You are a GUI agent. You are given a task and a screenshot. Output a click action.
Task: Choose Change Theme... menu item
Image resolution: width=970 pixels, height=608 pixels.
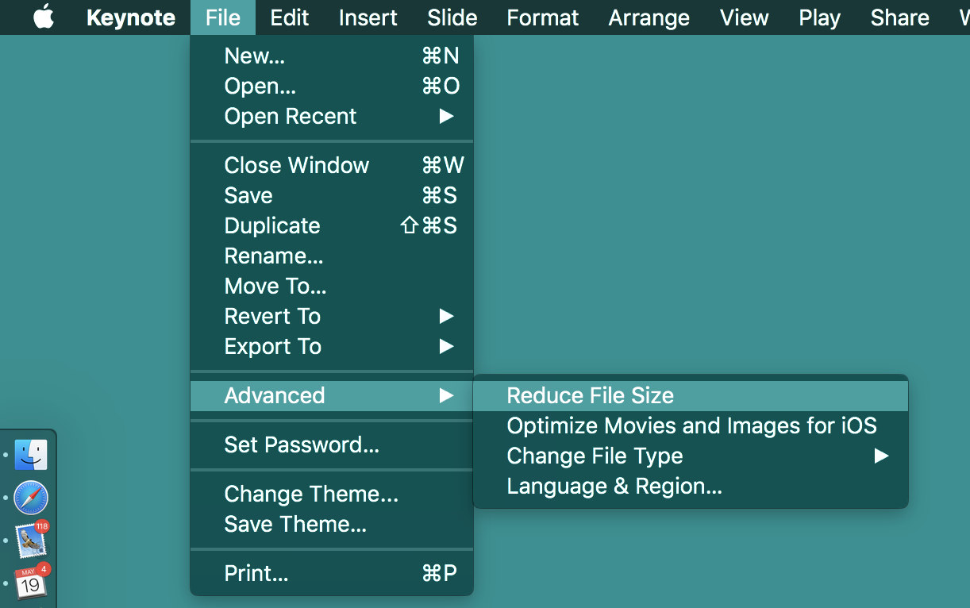coord(332,494)
